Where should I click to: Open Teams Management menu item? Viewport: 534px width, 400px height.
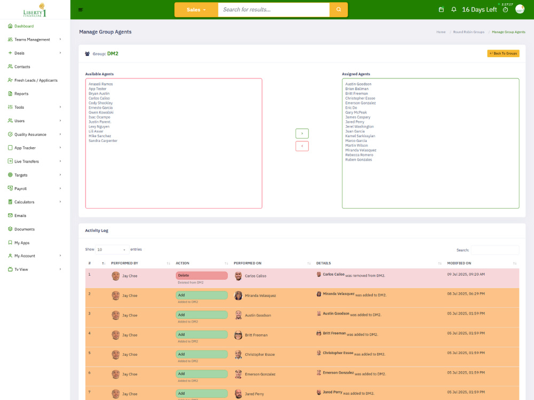32,39
